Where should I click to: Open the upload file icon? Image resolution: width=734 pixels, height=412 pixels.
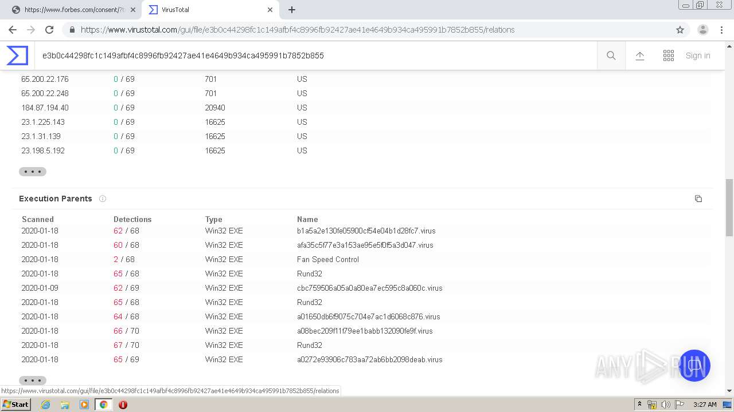click(640, 56)
